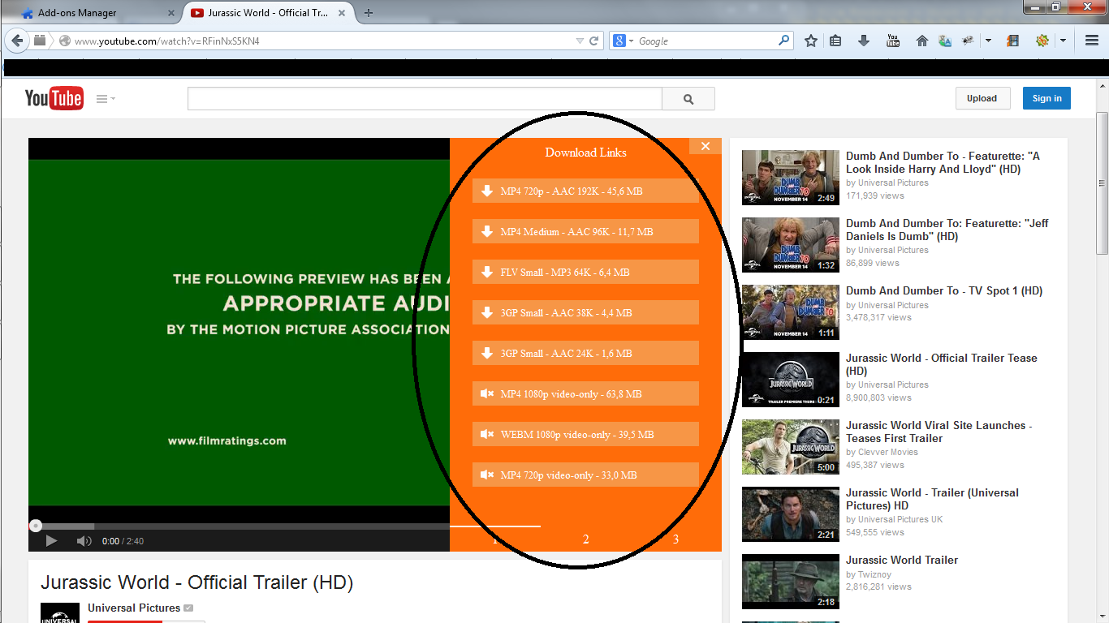Viewport: 1109px width, 623px height.
Task: Download WEBM 1080p video-only - 39,5 MB
Action: click(585, 435)
